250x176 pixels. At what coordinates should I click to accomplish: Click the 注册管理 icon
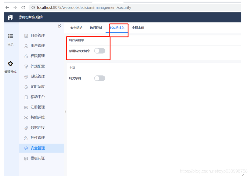pyautogui.click(x=26, y=107)
